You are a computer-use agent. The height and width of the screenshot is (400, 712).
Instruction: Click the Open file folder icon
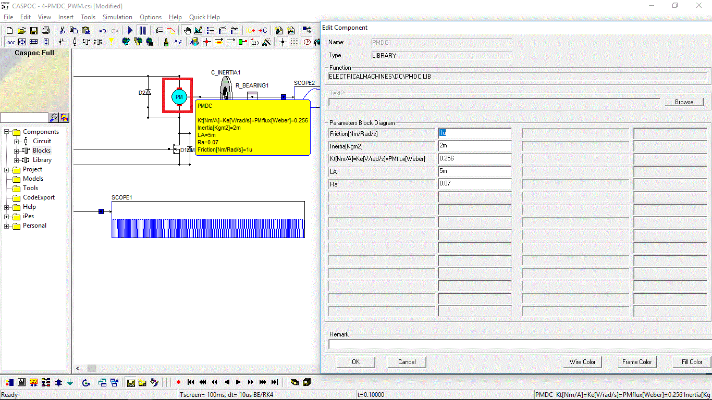22,30
